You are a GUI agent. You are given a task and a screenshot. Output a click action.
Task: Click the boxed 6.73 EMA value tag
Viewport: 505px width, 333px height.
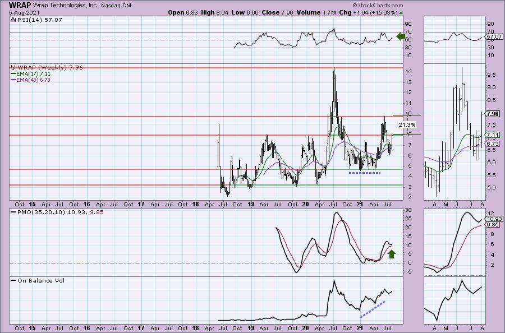493,144
